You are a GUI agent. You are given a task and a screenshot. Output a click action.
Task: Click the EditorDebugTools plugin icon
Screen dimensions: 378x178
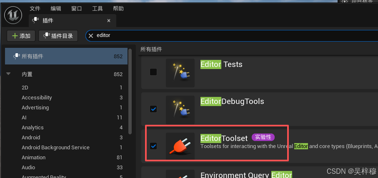180,110
